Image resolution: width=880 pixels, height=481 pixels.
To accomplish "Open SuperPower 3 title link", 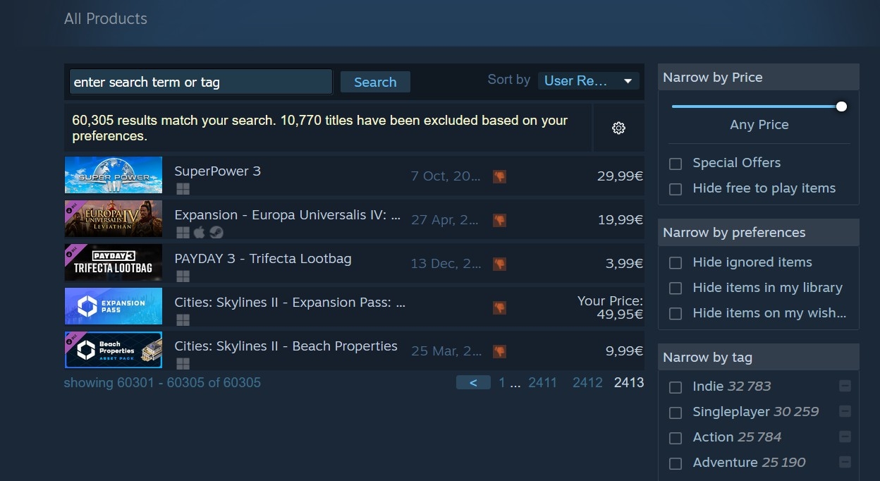I will pos(217,171).
